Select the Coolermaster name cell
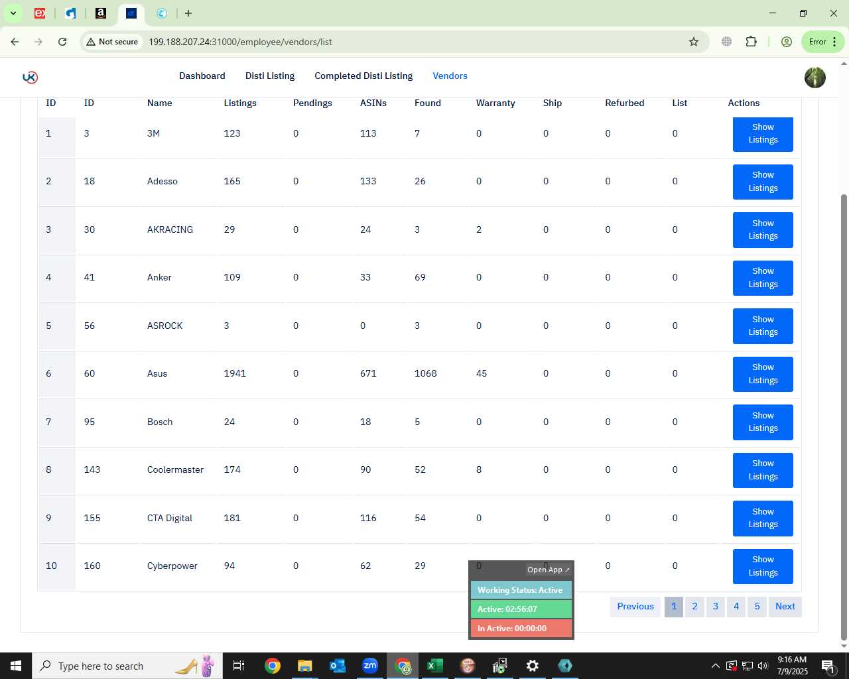Screen dimensions: 849x679 175,470
